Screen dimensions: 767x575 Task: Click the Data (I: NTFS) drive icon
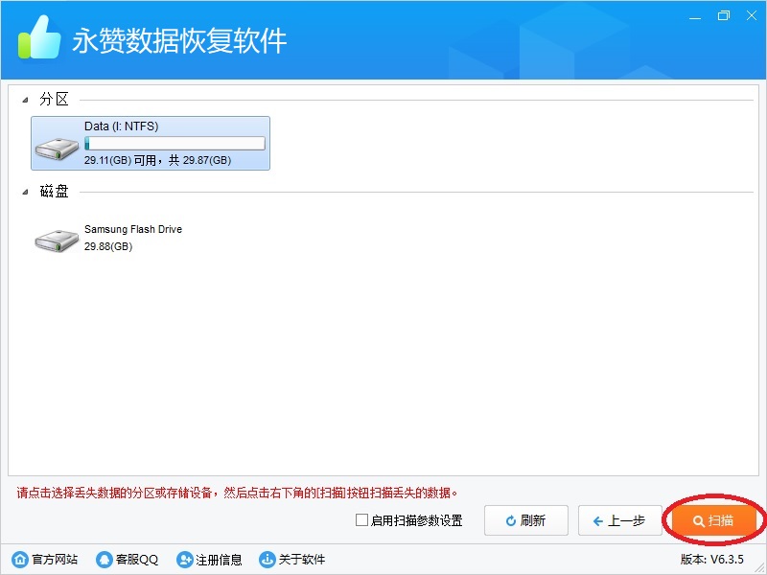(57, 148)
